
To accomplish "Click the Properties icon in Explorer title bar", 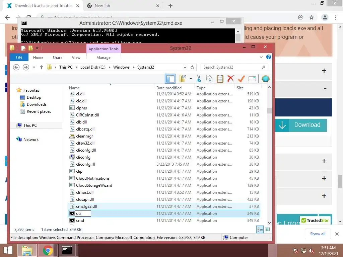I will click(23, 48).
